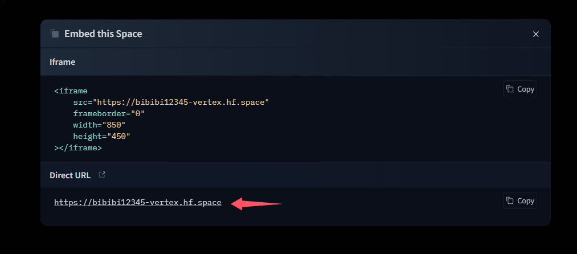577x254 pixels.
Task: Click the "Embed this Space" title text
Action: point(103,34)
